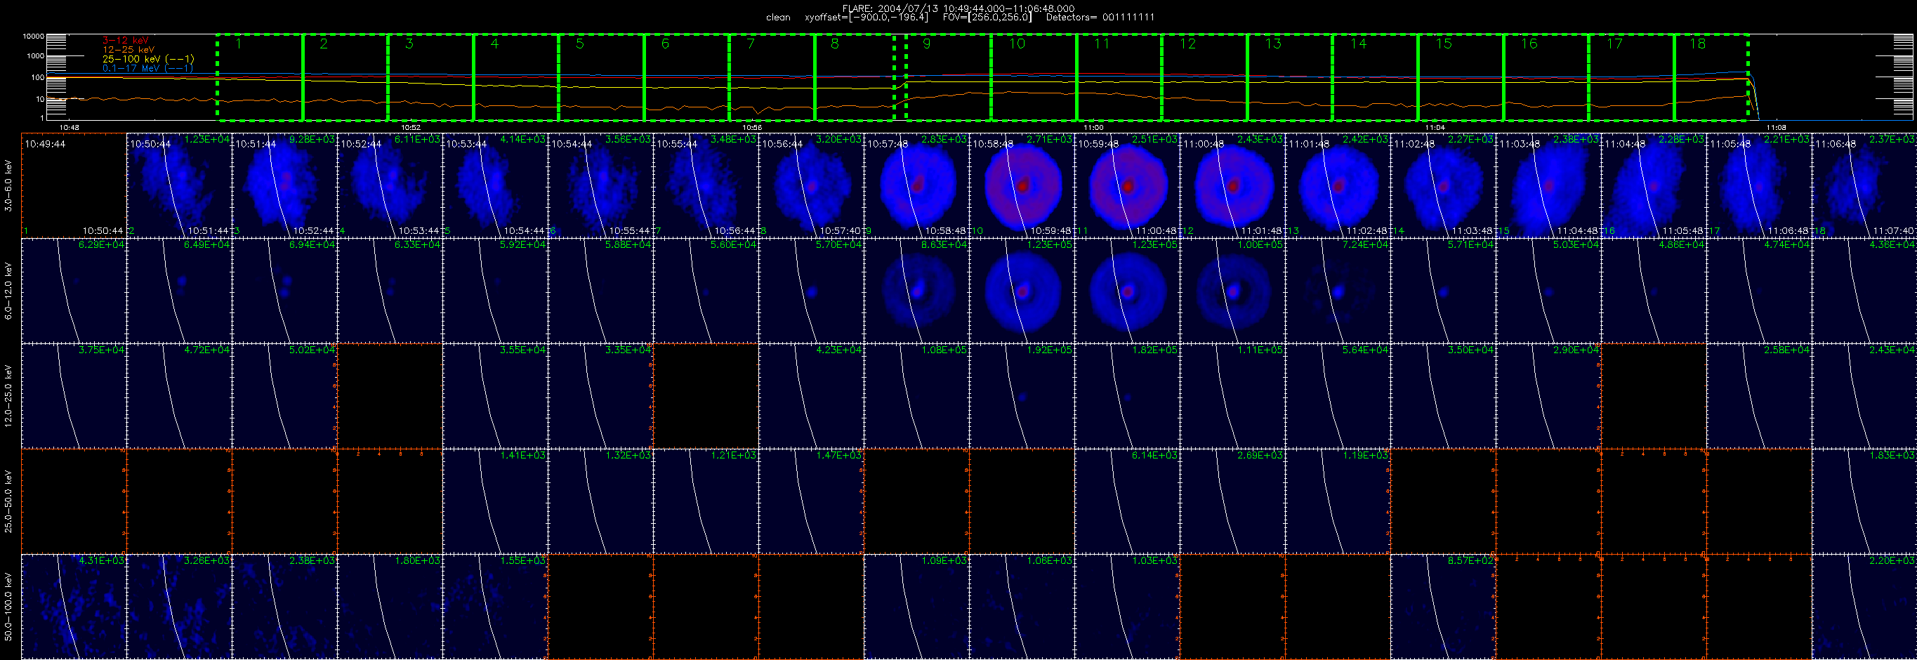Click the xyoffset=[-900.0,-196.4] text
The image size is (1917, 660).
coord(867,17)
